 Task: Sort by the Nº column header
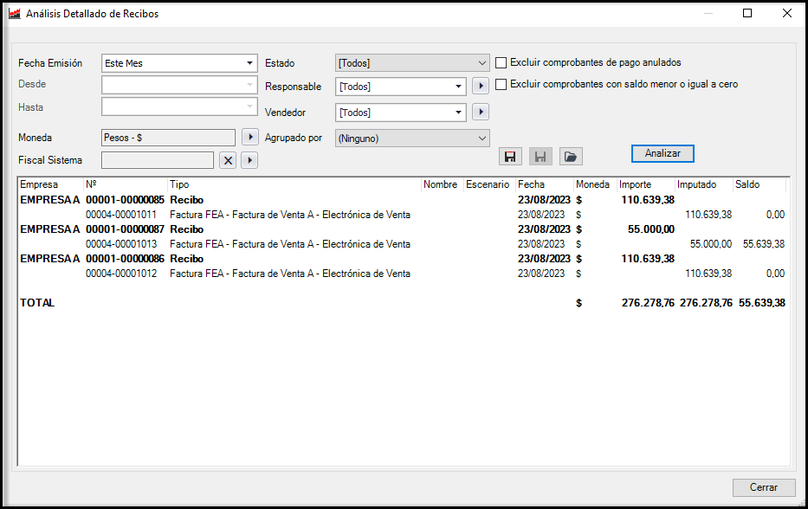(126, 184)
